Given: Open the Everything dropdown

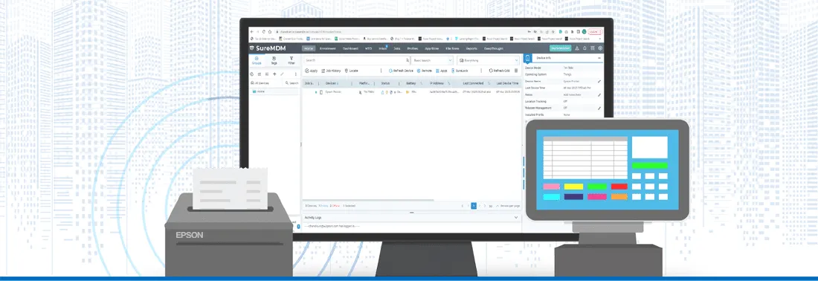Looking at the screenshot, I should [x=488, y=60].
